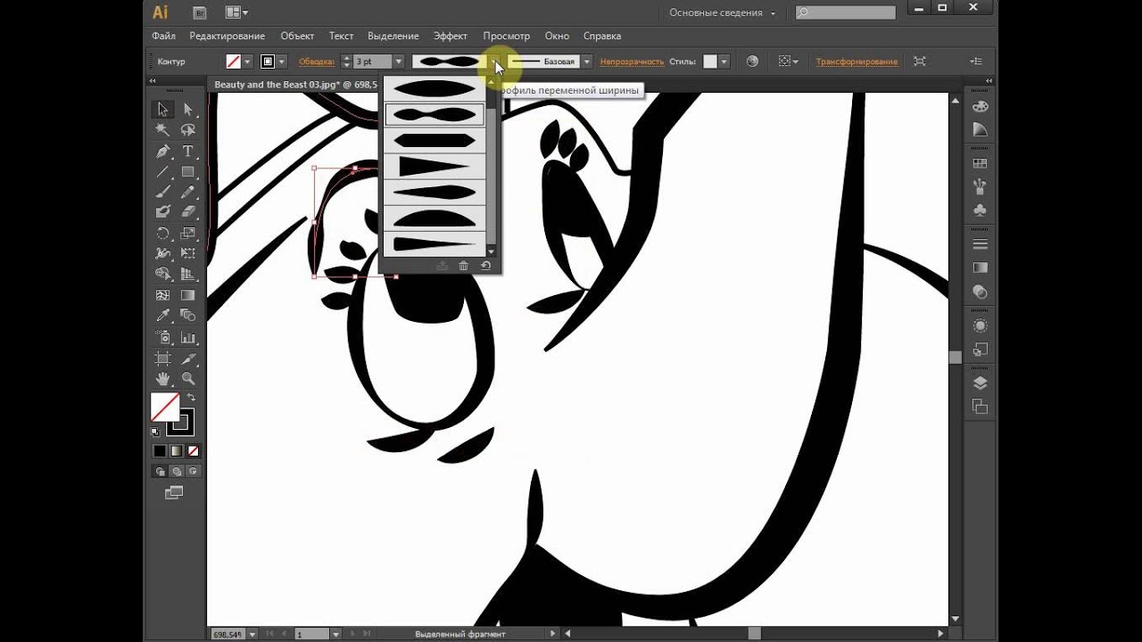Delete profile trash icon in profile list
Viewport: 1142px width, 642px height.
463,265
